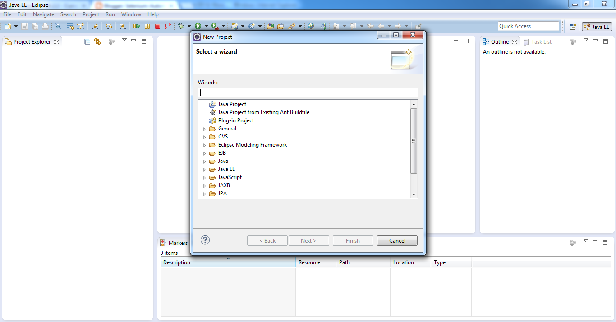
Task: Expand the JAXB folder node
Action: click(x=204, y=186)
